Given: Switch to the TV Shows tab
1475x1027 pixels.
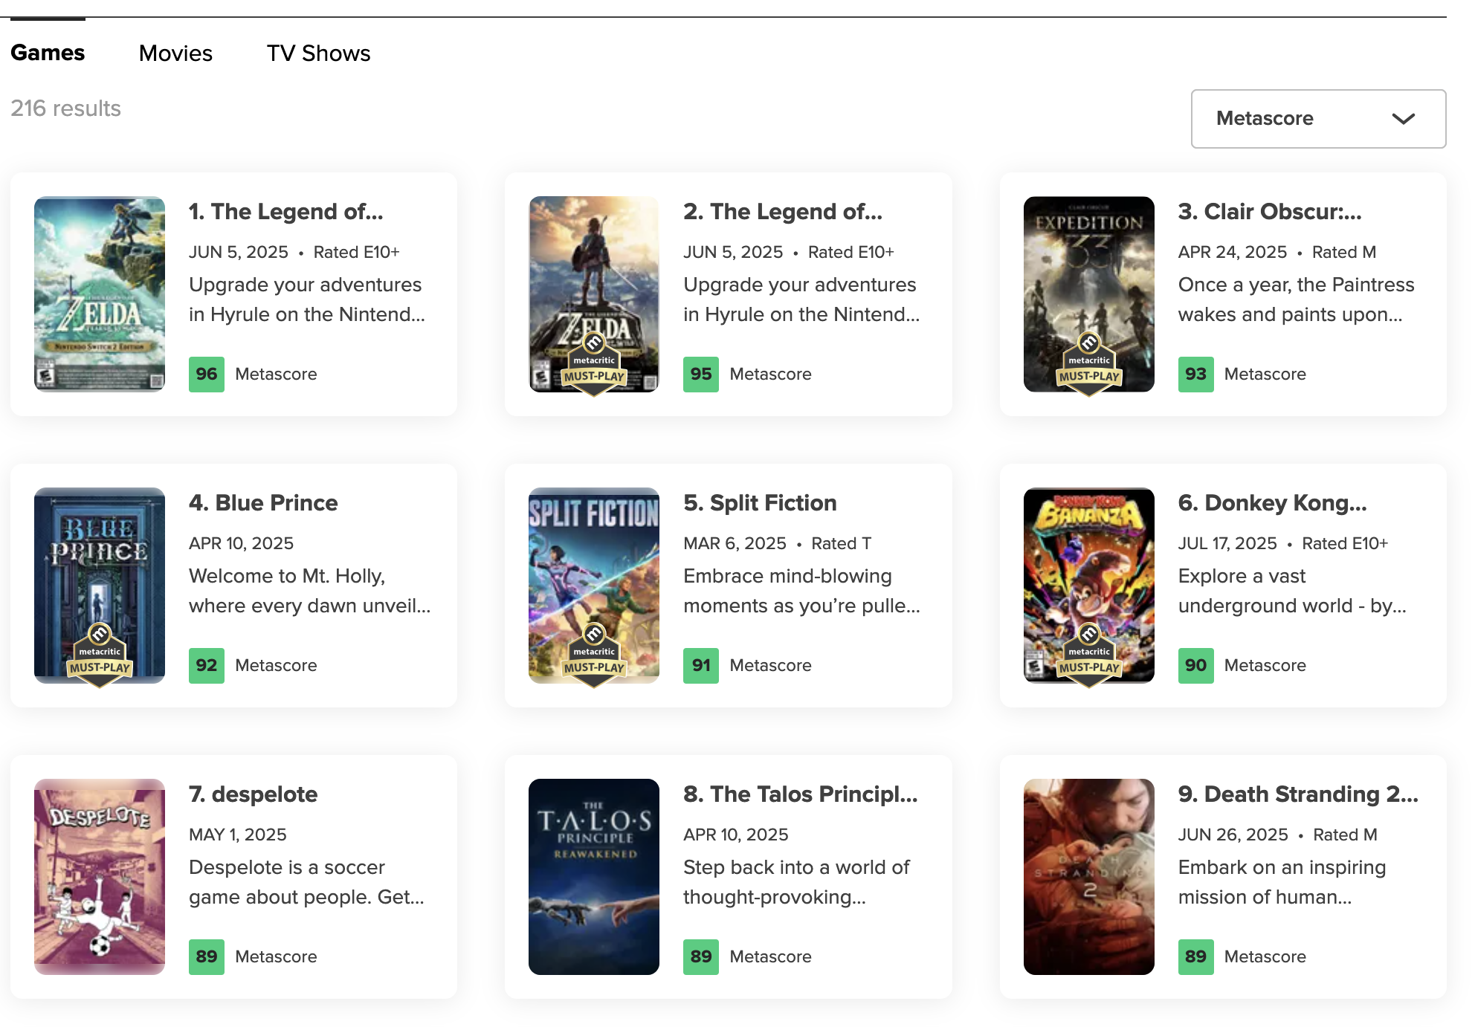Looking at the screenshot, I should pyautogui.click(x=318, y=53).
